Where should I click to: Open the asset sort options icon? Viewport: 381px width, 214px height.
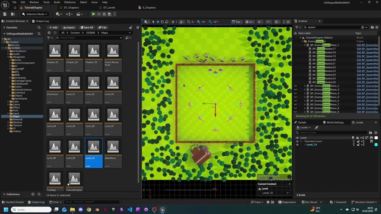[128, 38]
